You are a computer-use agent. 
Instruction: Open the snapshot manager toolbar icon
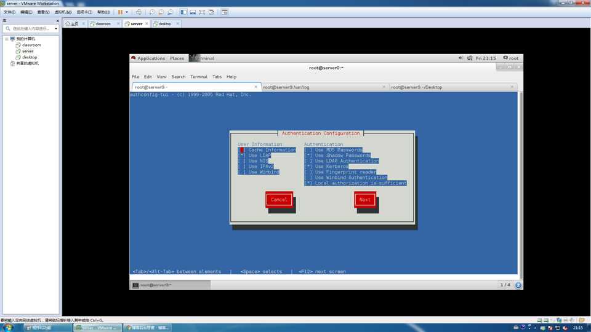click(x=171, y=12)
